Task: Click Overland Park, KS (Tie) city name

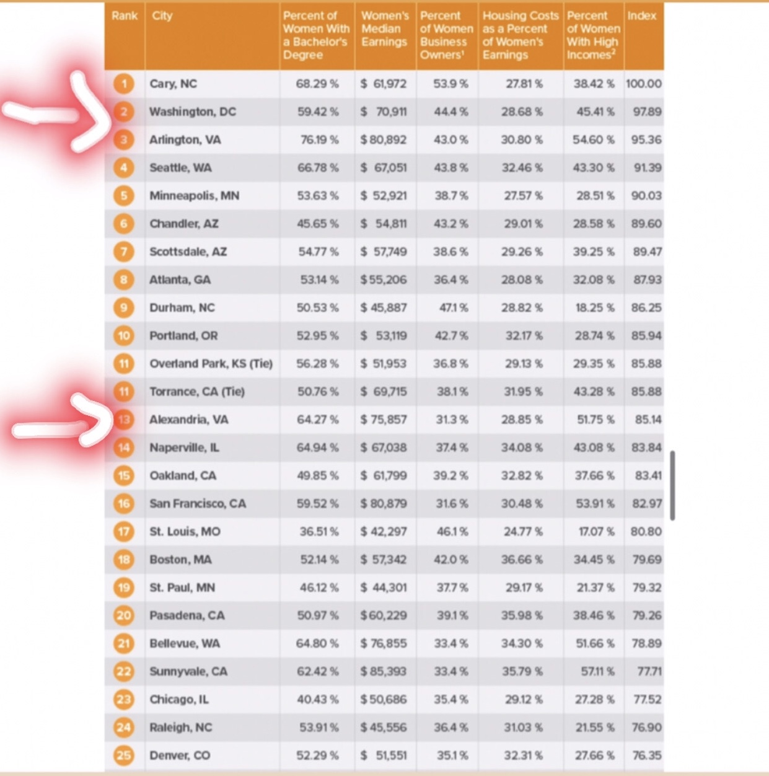Action: click(x=211, y=363)
